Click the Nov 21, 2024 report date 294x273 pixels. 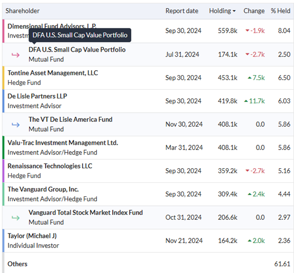(184, 241)
